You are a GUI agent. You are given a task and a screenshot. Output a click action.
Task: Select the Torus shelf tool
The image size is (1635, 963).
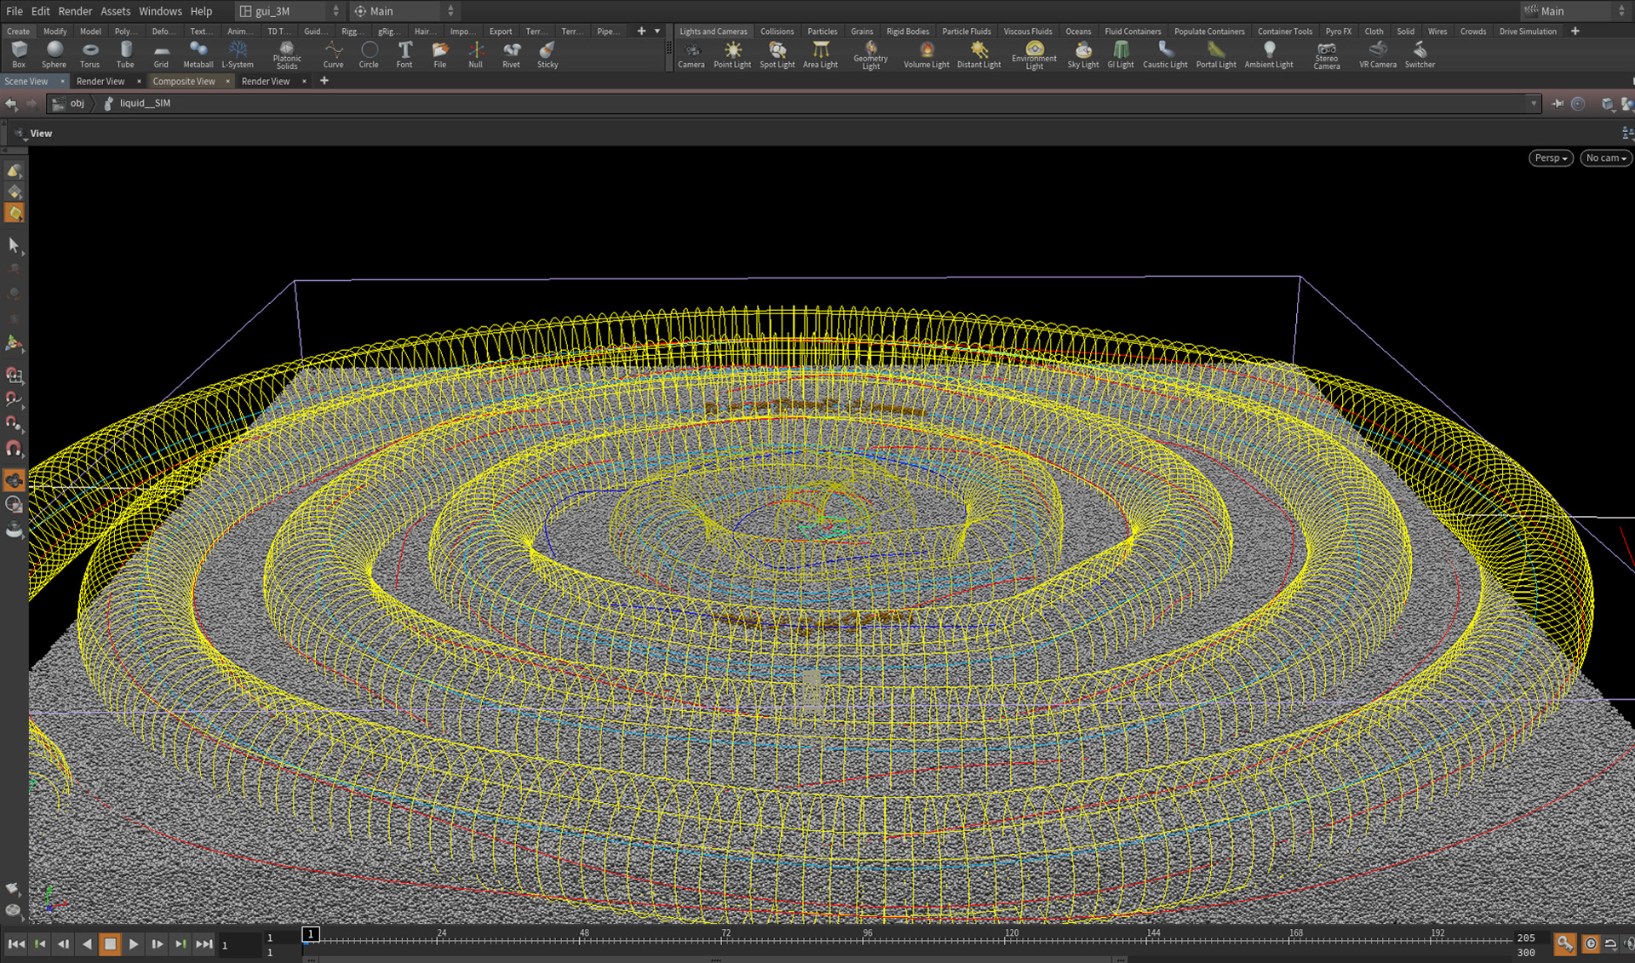(x=89, y=54)
